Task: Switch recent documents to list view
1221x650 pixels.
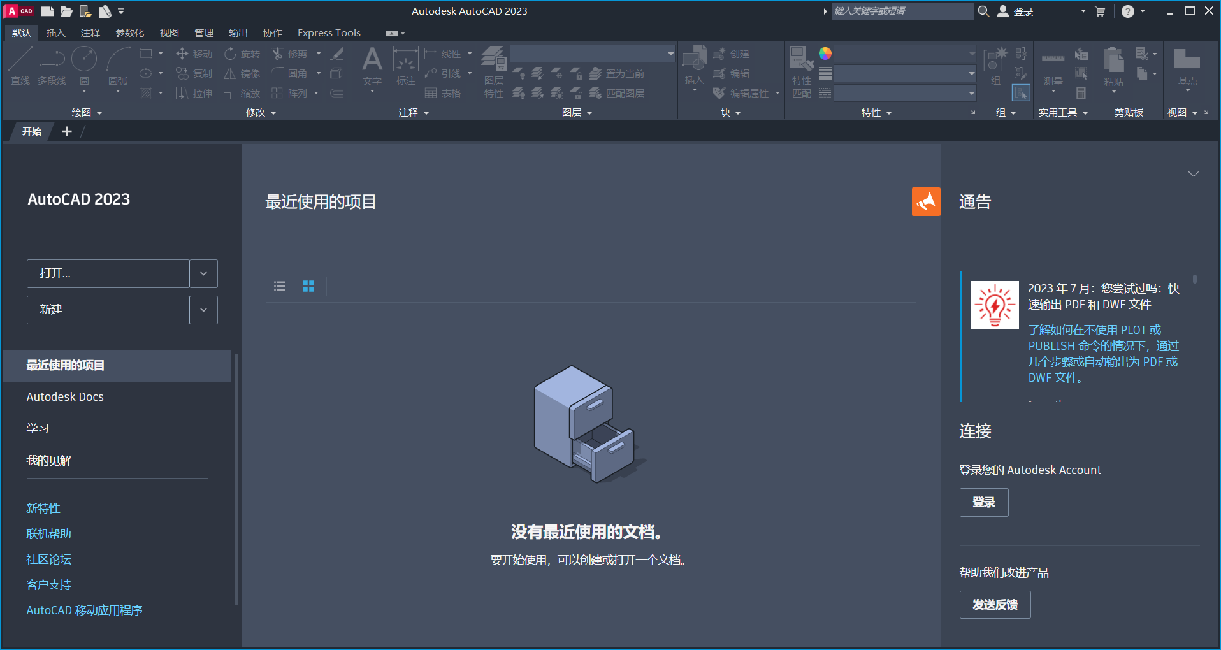Action: [x=279, y=286]
